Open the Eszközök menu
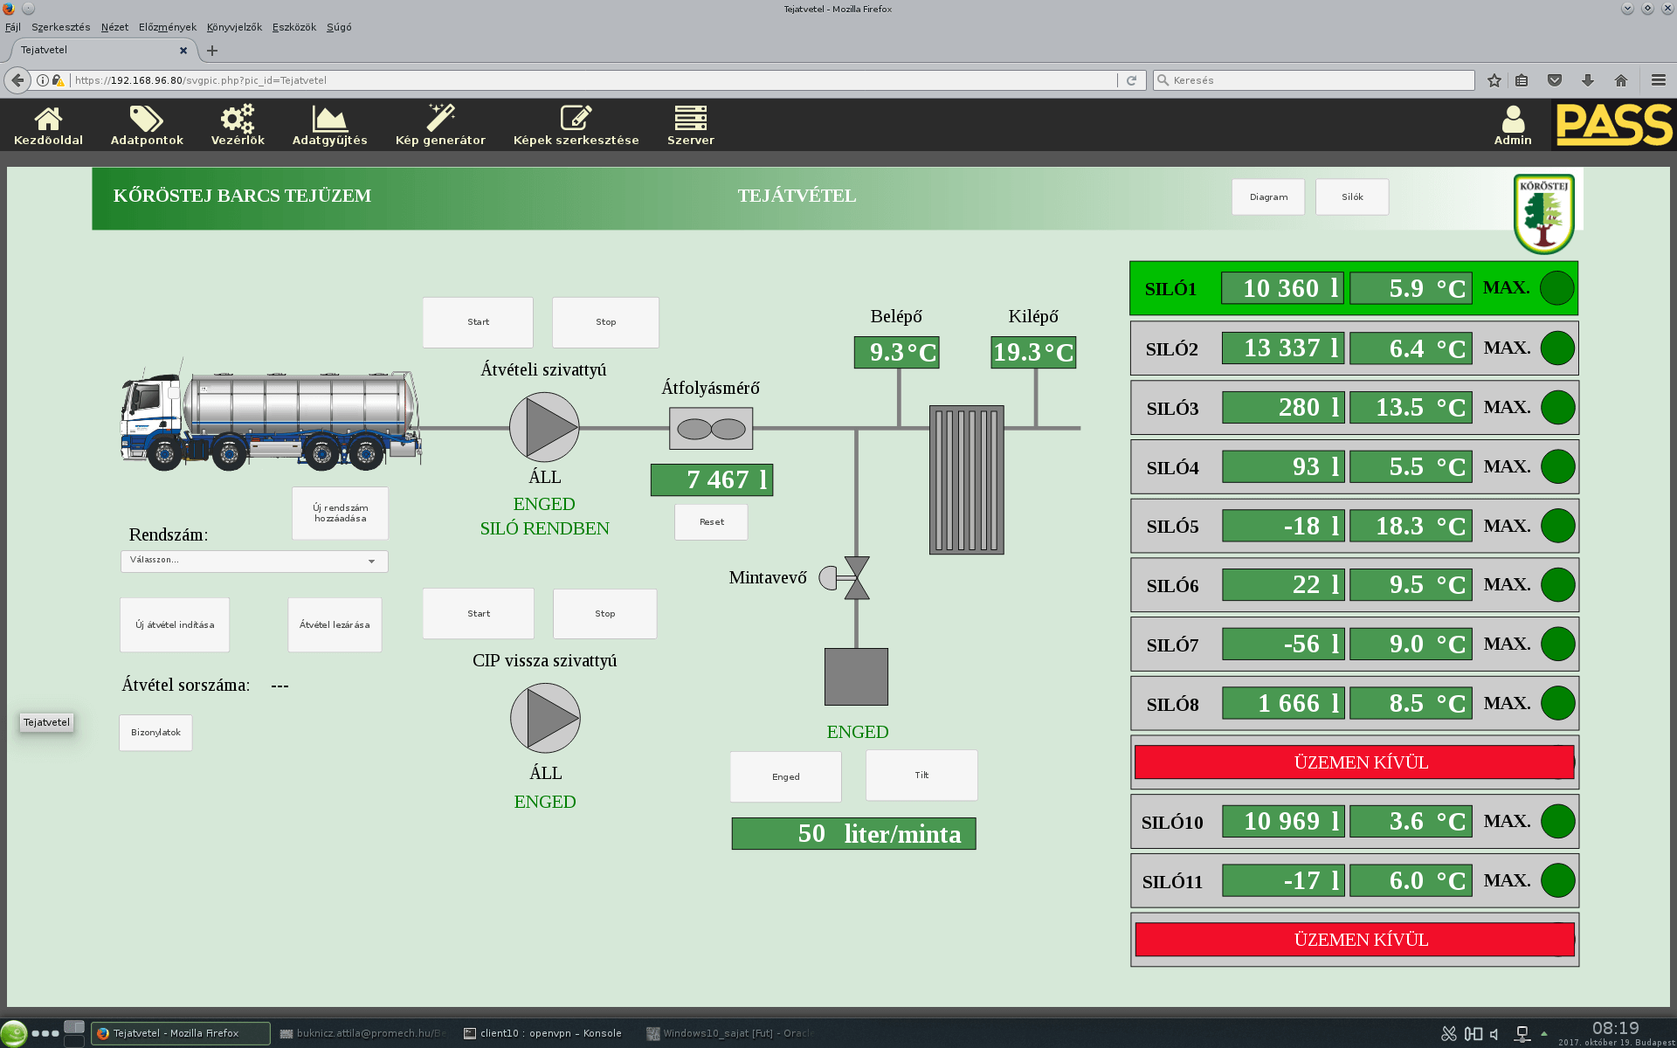This screenshot has height=1048, width=1677. point(294,27)
